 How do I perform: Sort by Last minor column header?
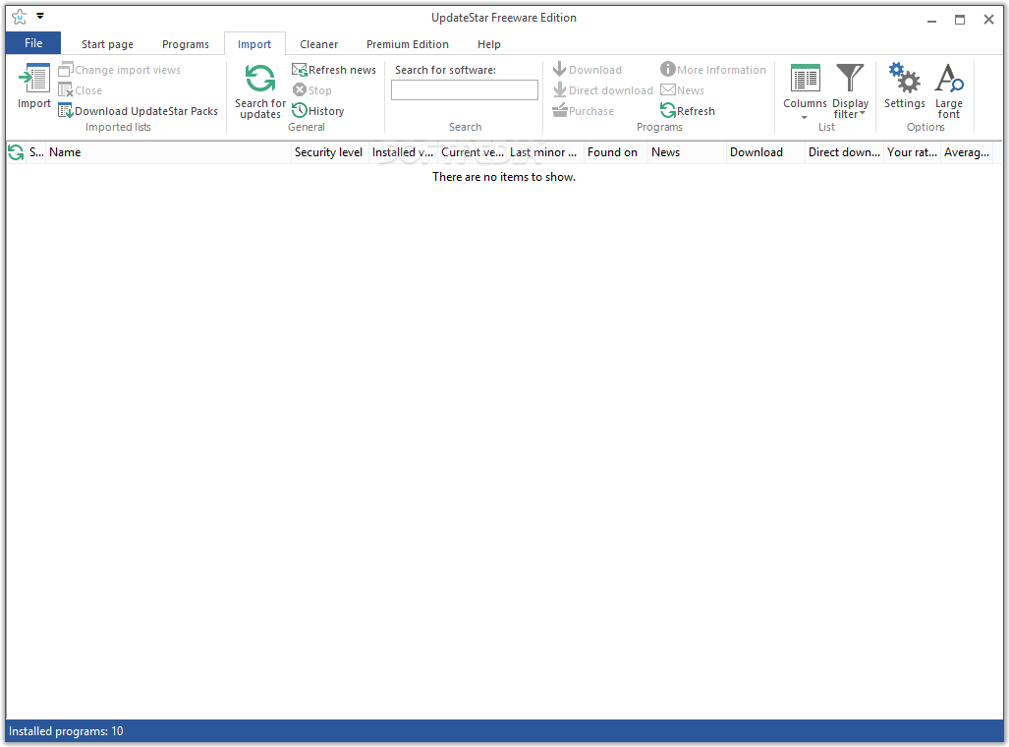click(x=544, y=152)
